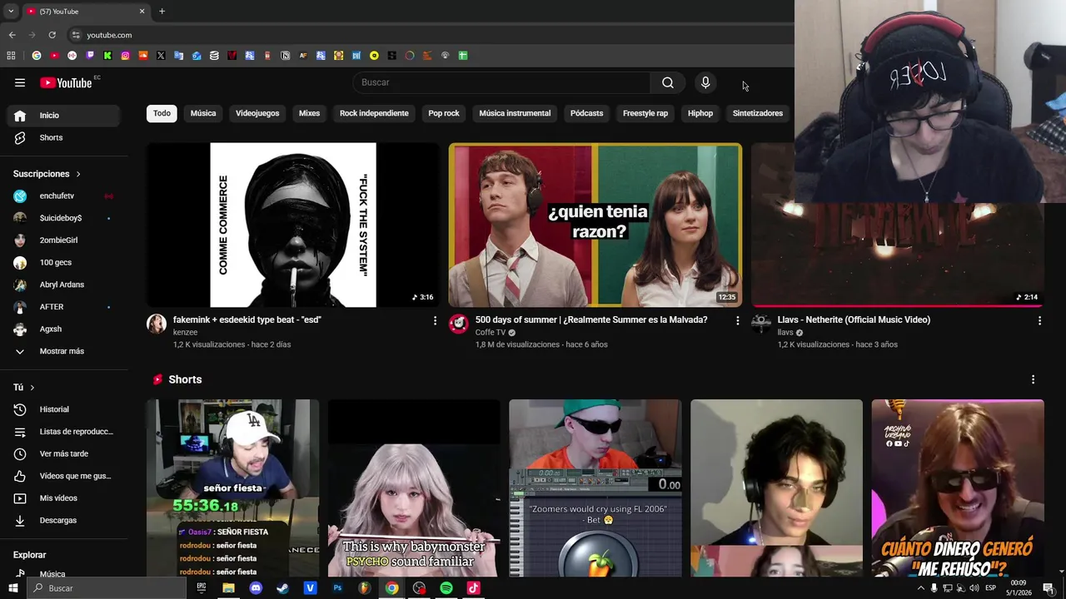Select the Freestyle rap filter chip
The width and height of the screenshot is (1066, 599).
645,113
